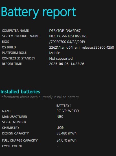Click the OS build 22621.1 value

82,47
